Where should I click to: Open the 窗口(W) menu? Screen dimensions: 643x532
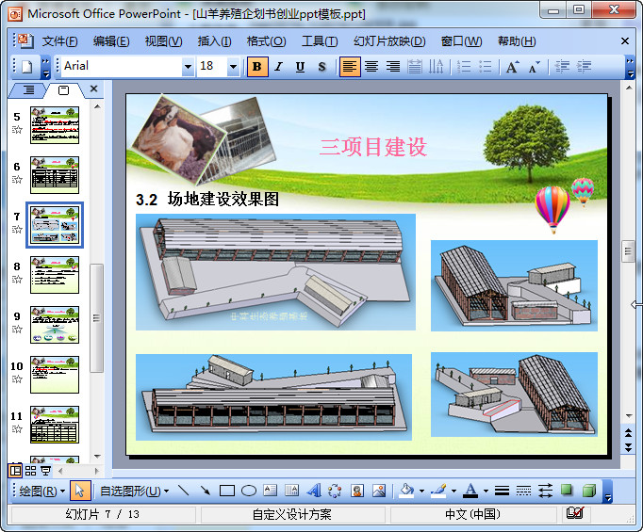point(461,41)
